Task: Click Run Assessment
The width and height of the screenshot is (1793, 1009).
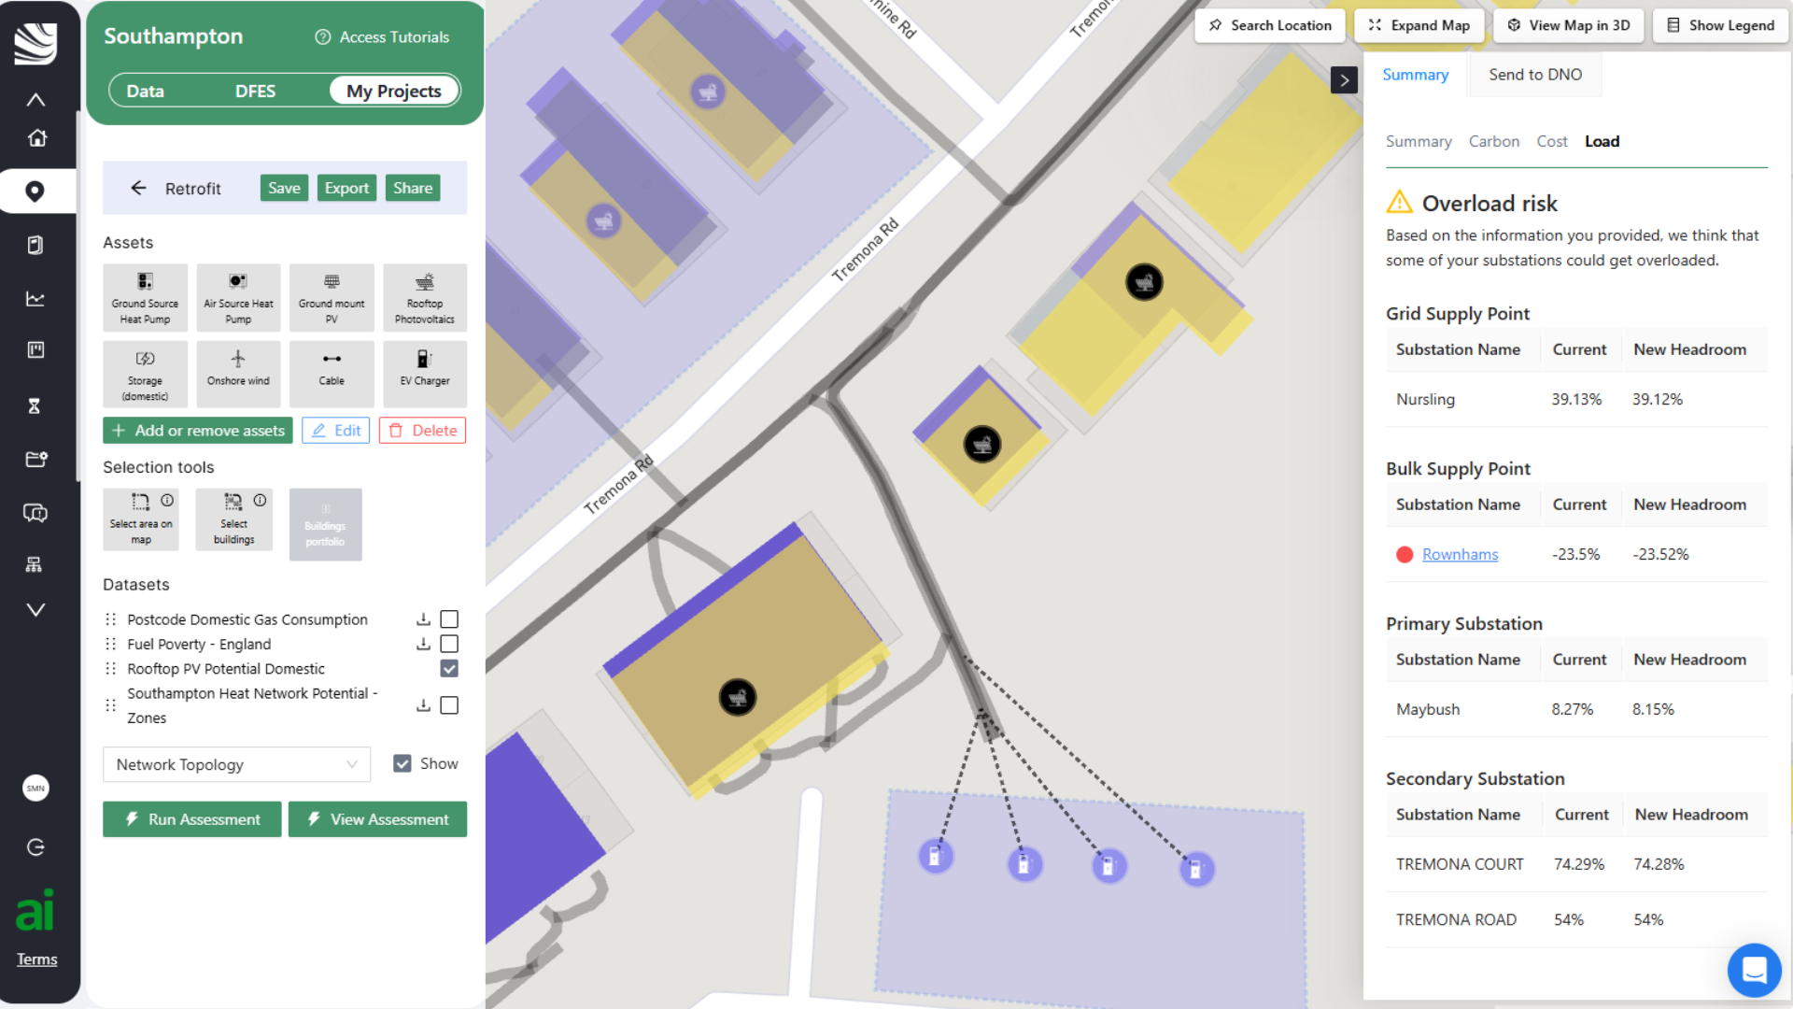Action: [x=191, y=818]
